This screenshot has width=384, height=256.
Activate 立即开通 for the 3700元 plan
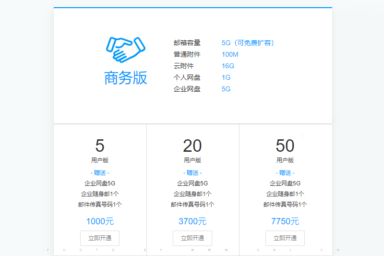pyautogui.click(x=192, y=238)
